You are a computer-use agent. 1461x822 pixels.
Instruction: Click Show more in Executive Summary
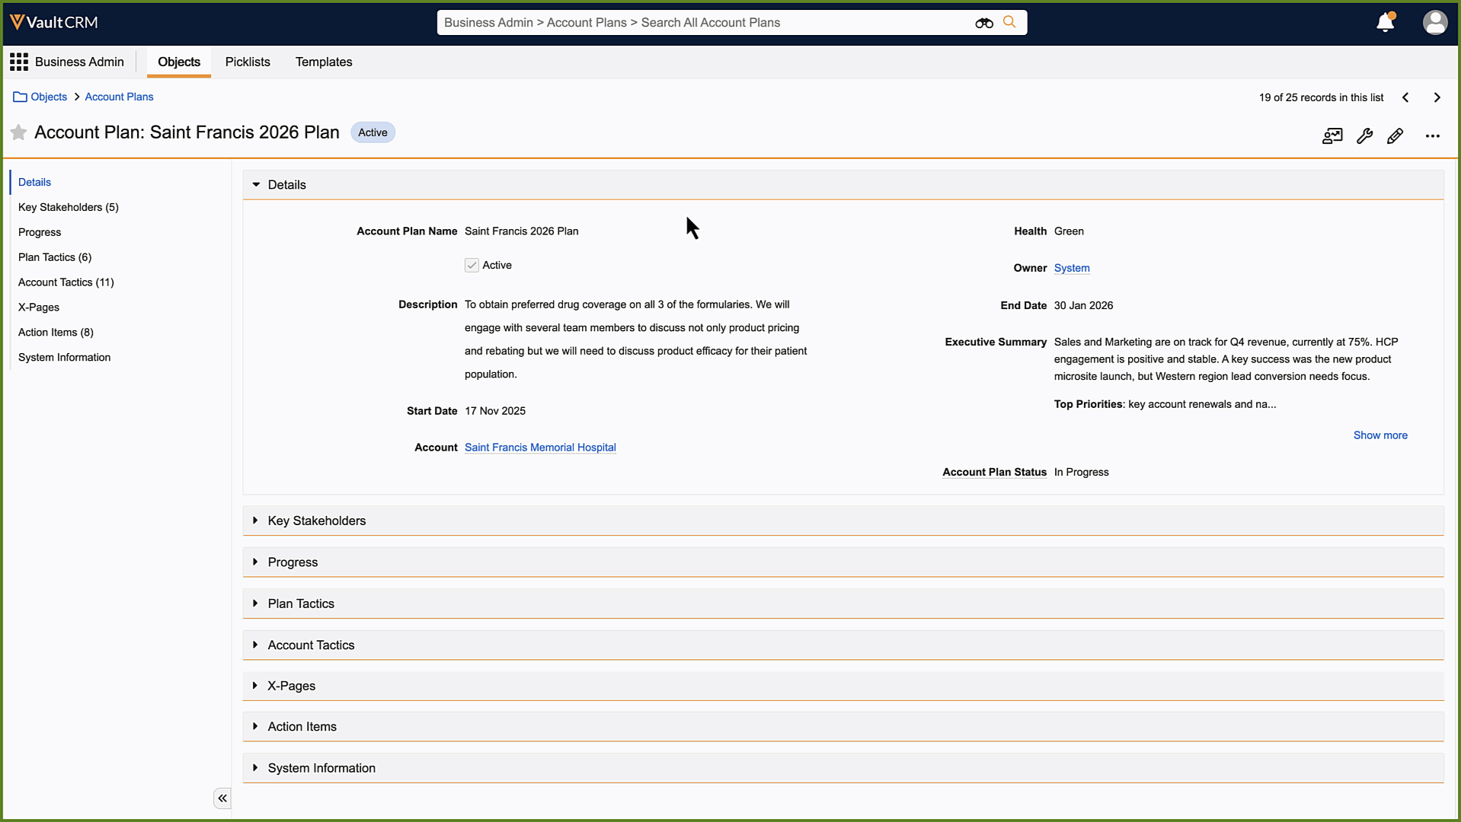click(x=1379, y=435)
